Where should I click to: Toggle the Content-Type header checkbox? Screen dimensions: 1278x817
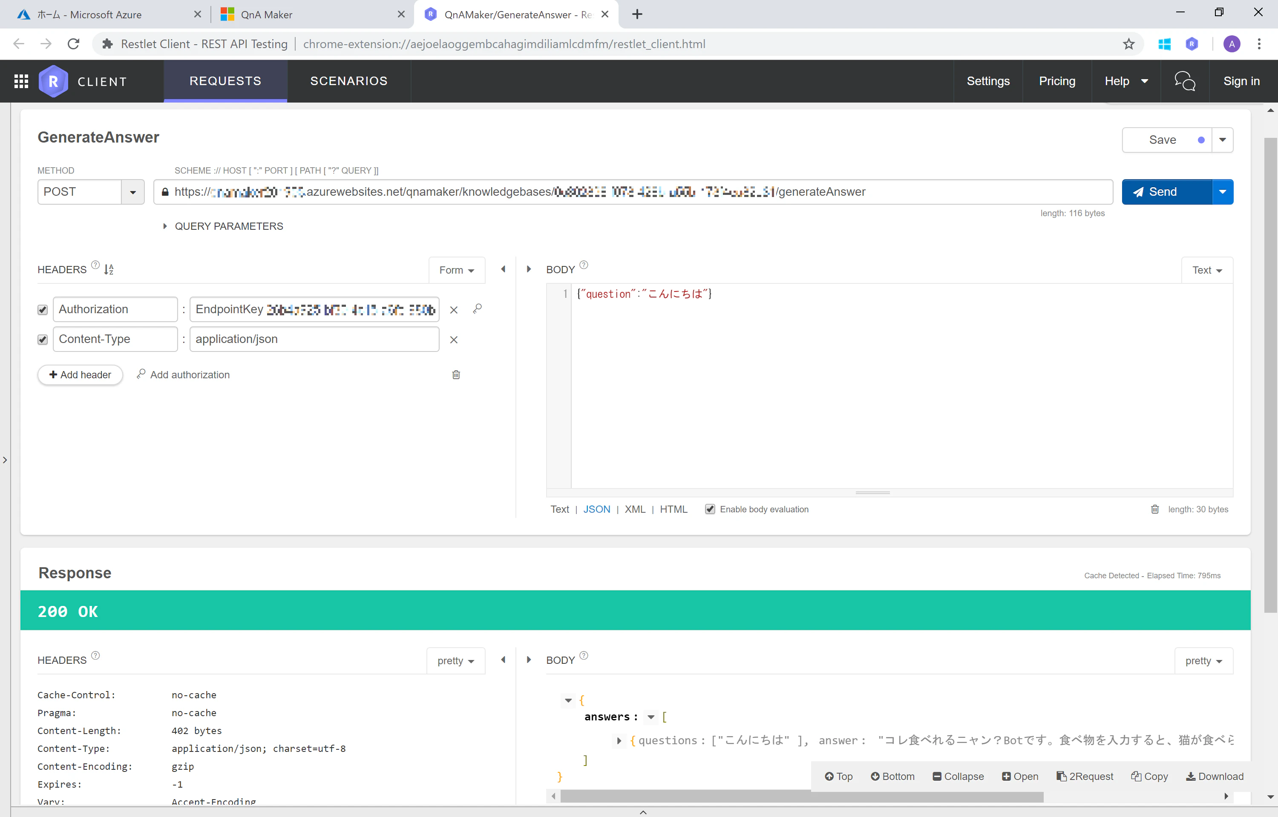(x=43, y=340)
